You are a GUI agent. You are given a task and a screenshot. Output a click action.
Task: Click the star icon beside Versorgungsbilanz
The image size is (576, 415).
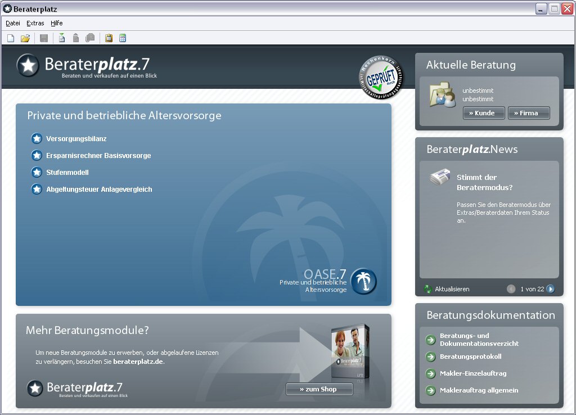coord(37,138)
